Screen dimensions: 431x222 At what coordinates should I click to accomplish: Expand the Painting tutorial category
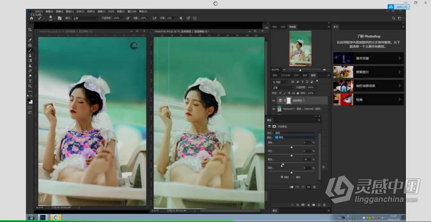coord(369,99)
